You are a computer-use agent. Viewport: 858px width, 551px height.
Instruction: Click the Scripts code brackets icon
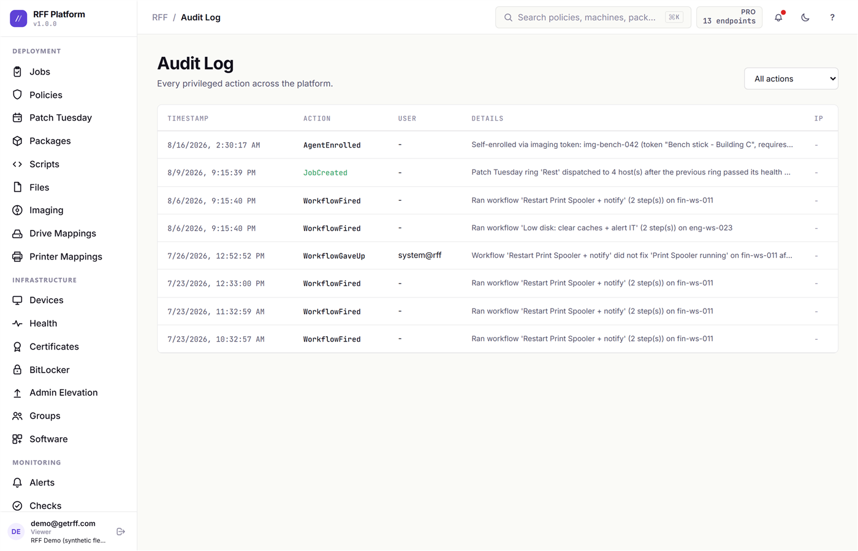coord(17,164)
